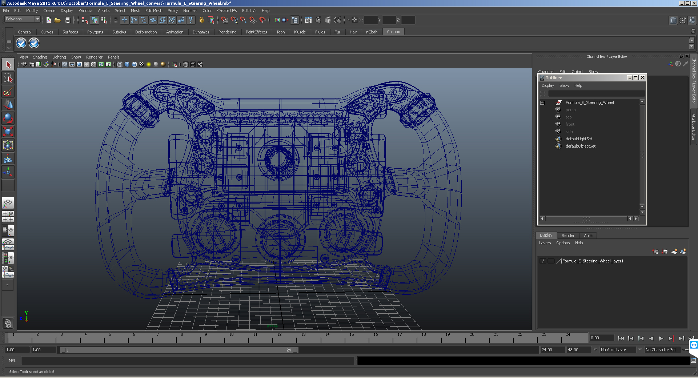698x378 pixels.
Task: Click the open scene folder icon
Action: point(57,20)
